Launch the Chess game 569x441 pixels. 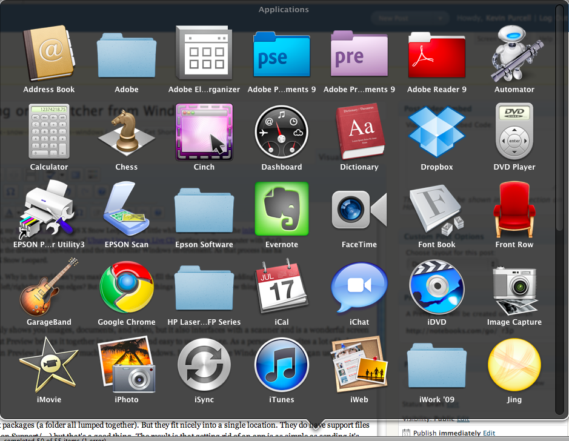127,133
